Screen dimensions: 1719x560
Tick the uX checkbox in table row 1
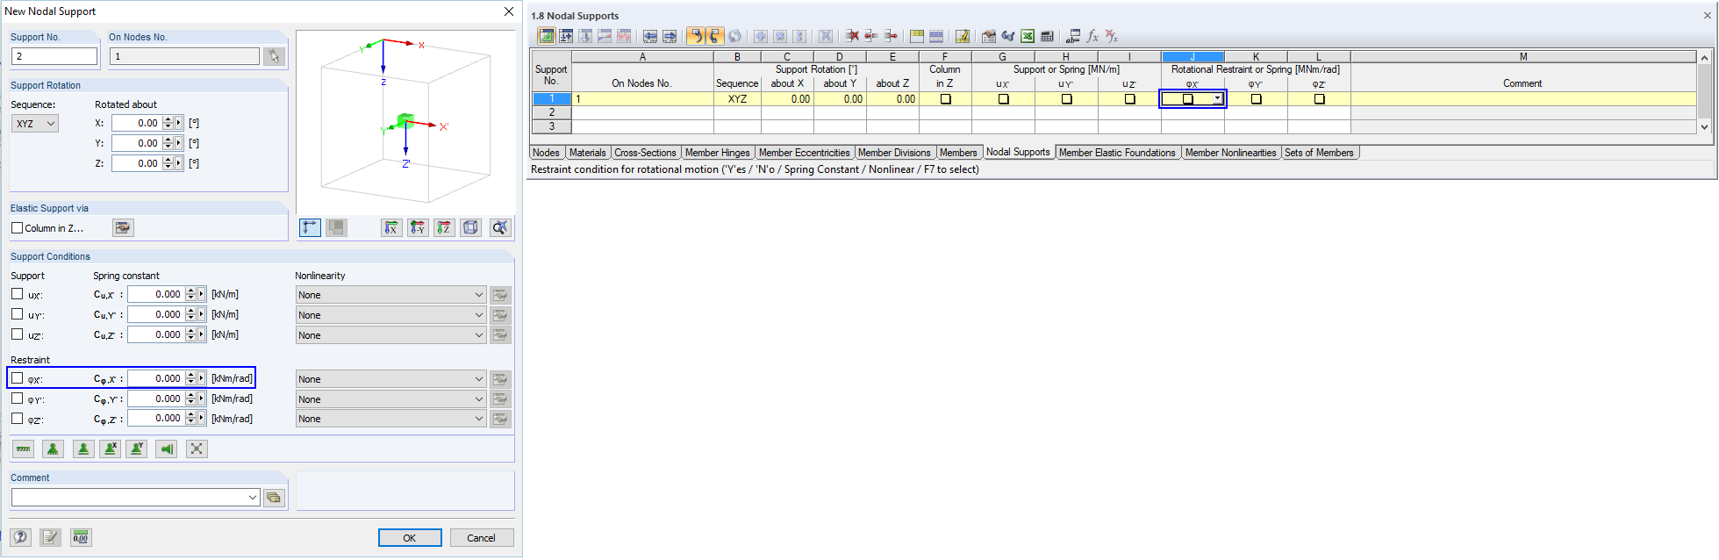point(1003,99)
